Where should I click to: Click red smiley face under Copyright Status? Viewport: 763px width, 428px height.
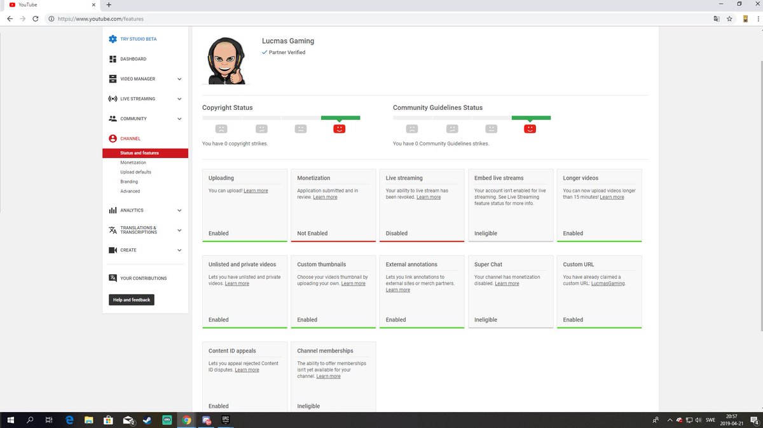tap(340, 129)
